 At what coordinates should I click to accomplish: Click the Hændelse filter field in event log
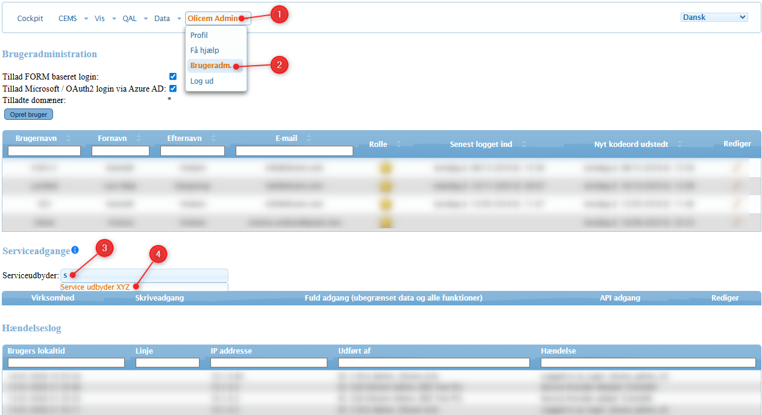pos(648,363)
